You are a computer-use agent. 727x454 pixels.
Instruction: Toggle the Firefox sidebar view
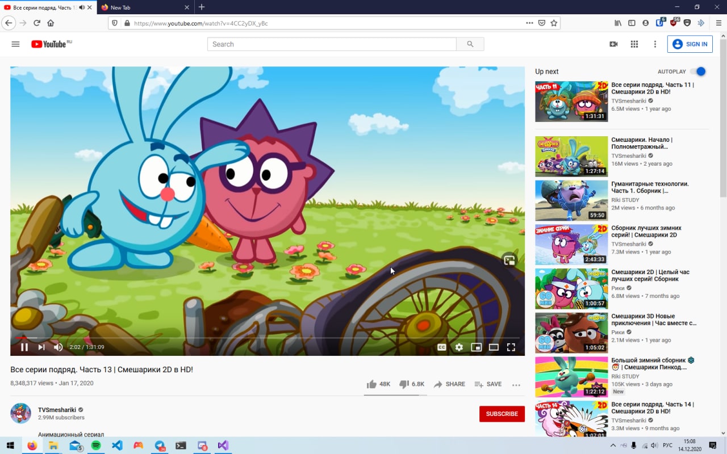pos(632,23)
